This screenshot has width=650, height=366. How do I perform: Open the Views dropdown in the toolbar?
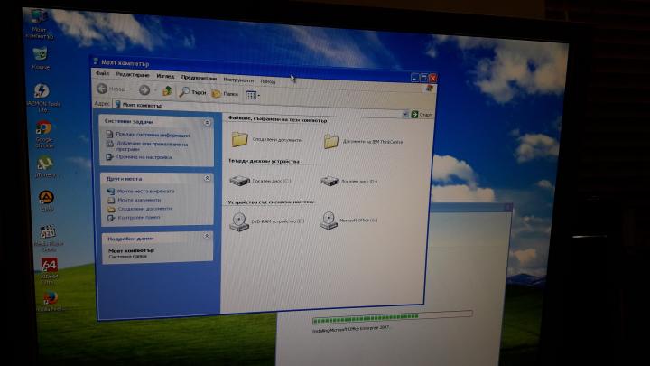coord(253,95)
